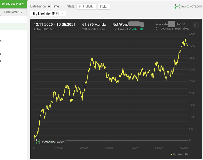This screenshot has height=160, width=203.
Task: Toggle the Net Won EV legend entry
Action: pyautogui.click(x=180, y=154)
